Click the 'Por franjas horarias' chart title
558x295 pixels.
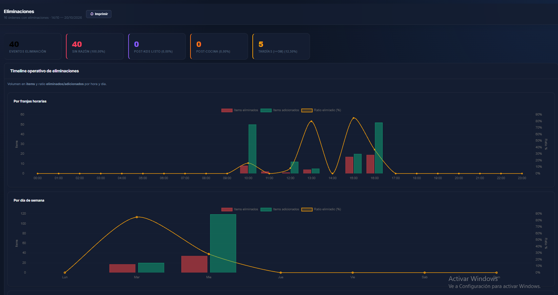click(30, 101)
